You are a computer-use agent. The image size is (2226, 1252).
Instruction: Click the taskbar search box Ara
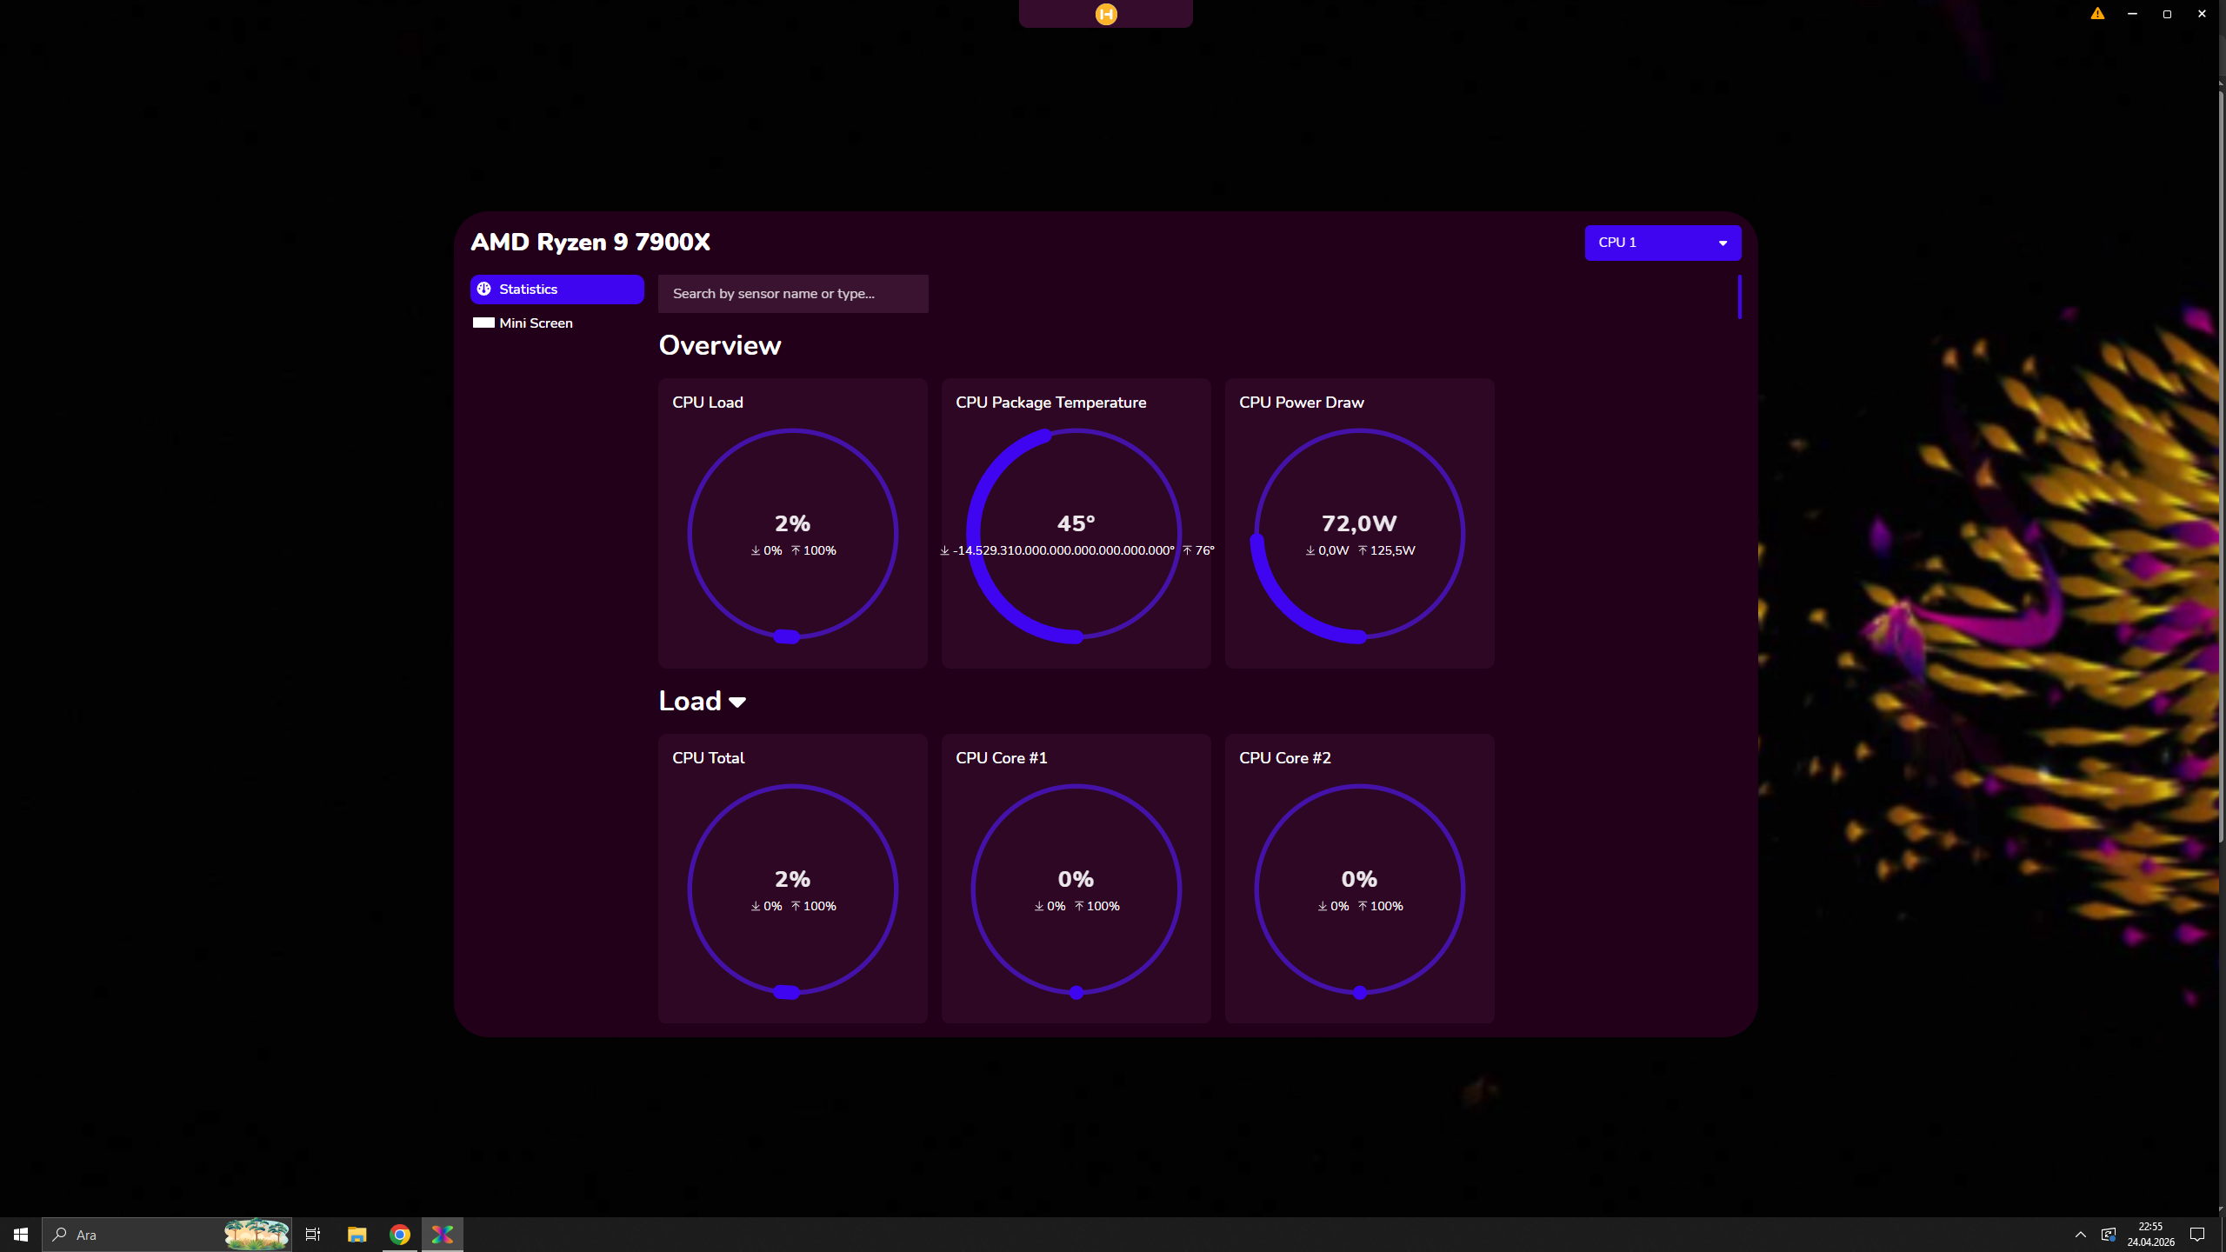(x=167, y=1235)
